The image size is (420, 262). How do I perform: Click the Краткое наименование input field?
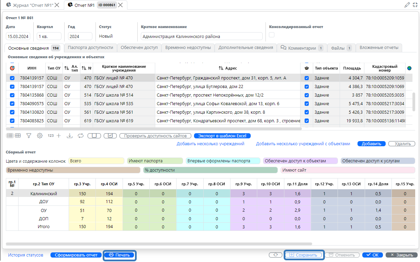point(202,36)
